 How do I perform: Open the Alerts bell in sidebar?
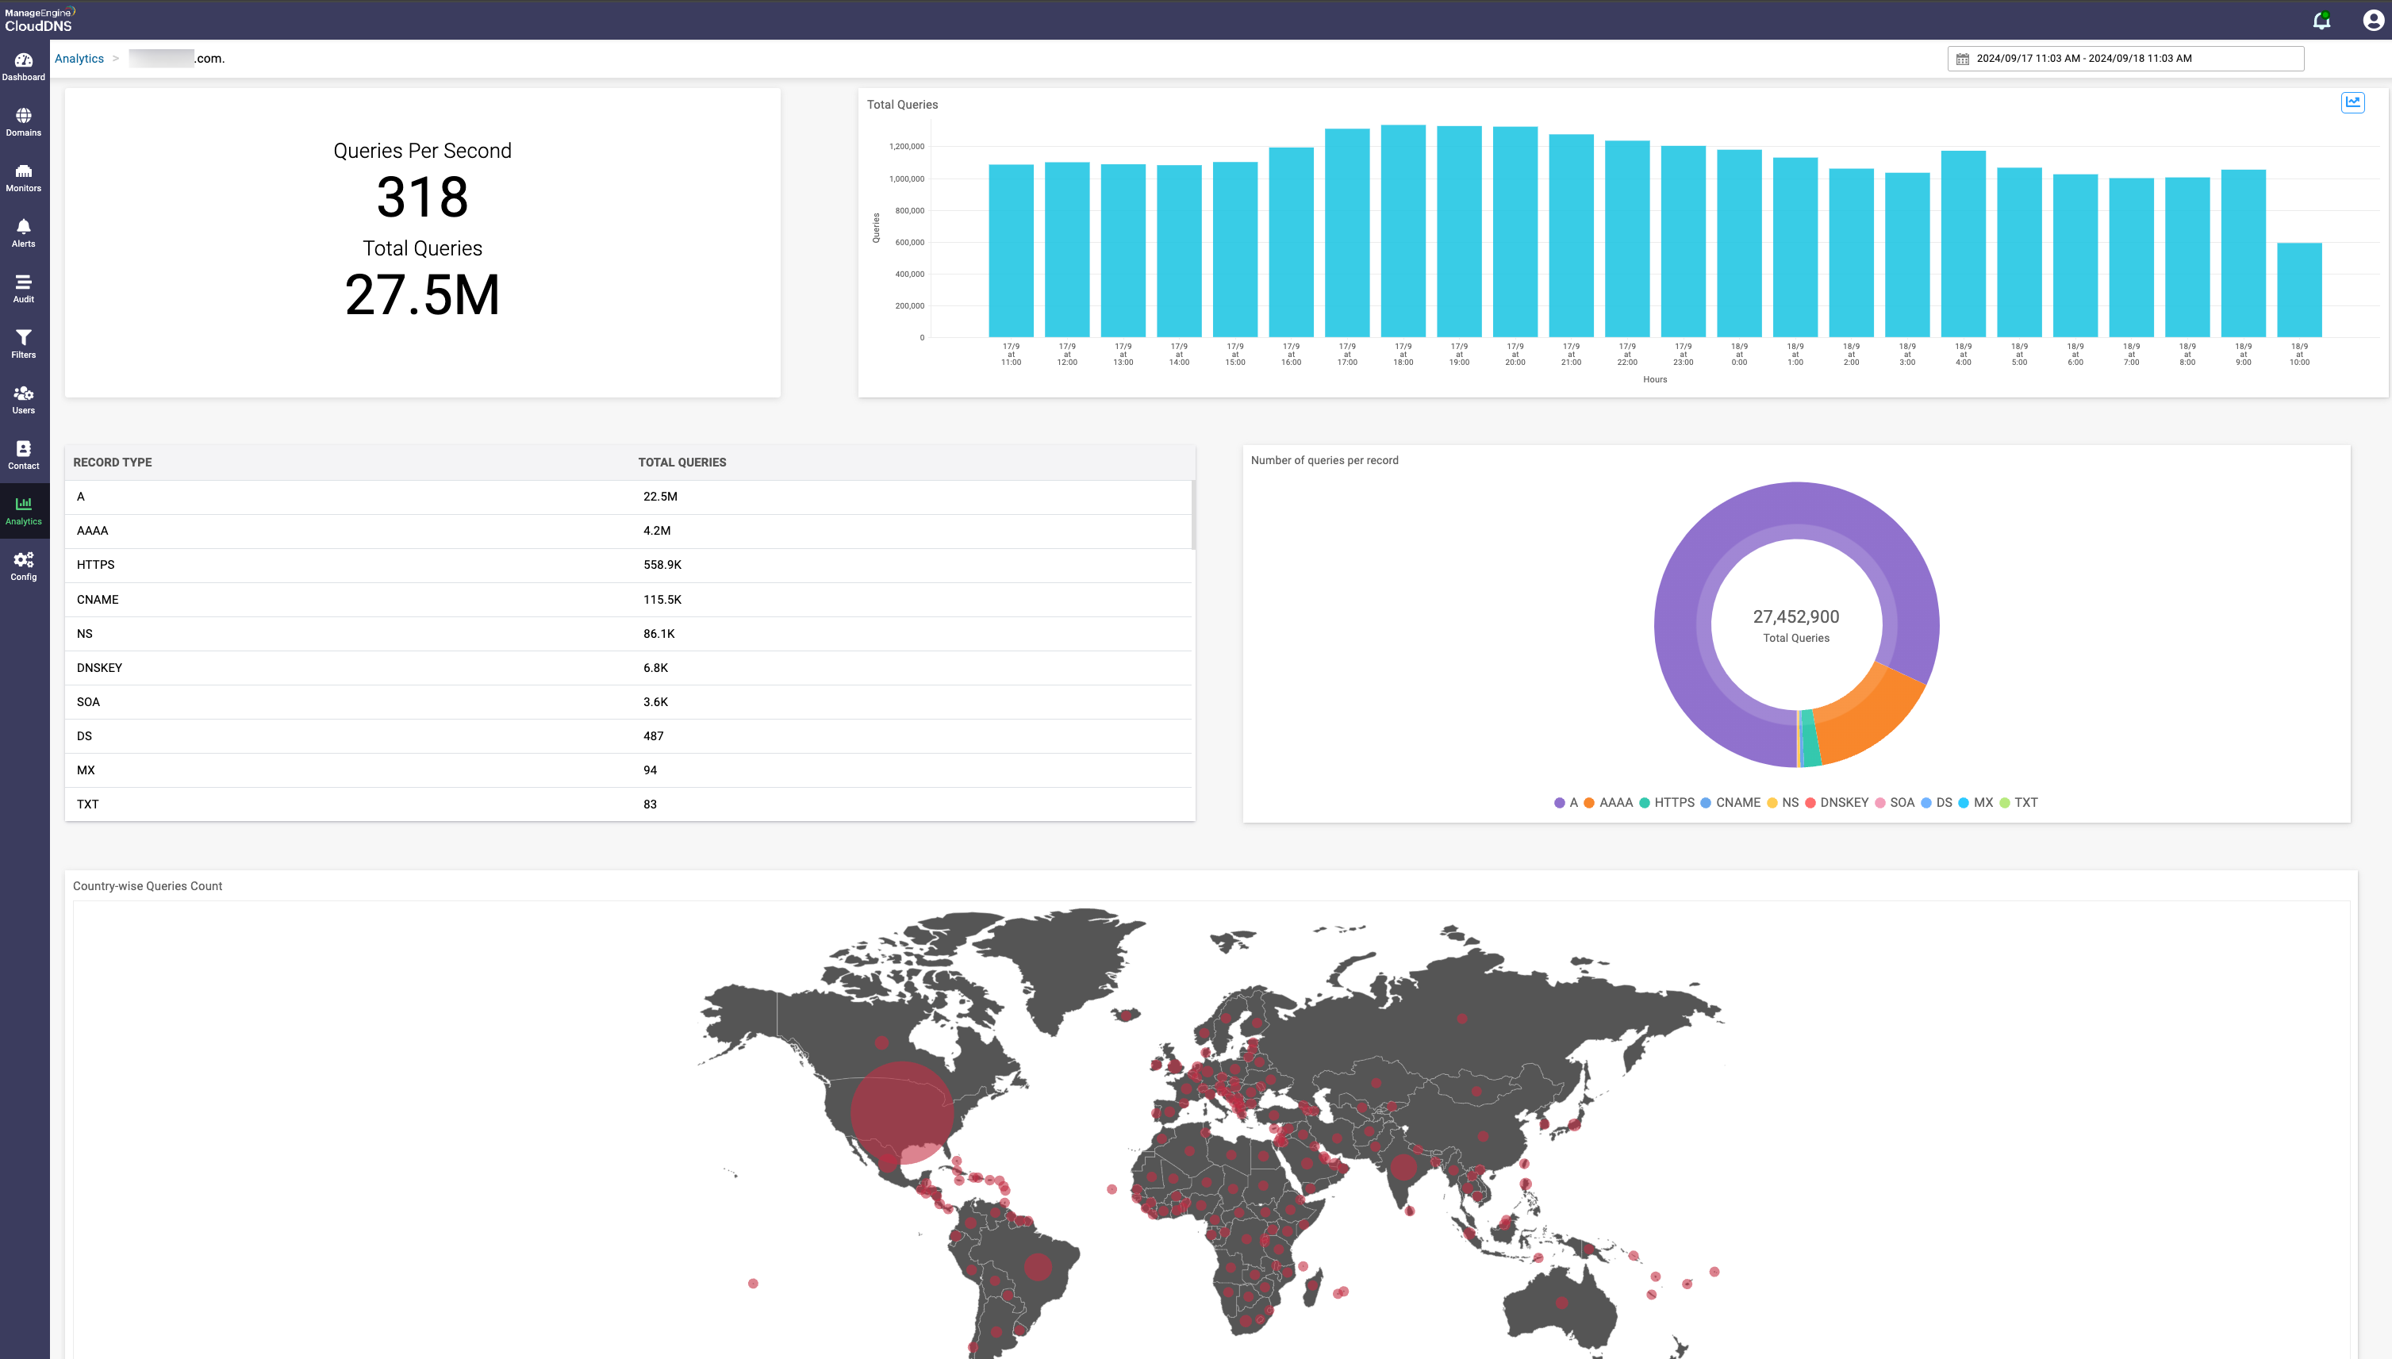click(x=23, y=232)
